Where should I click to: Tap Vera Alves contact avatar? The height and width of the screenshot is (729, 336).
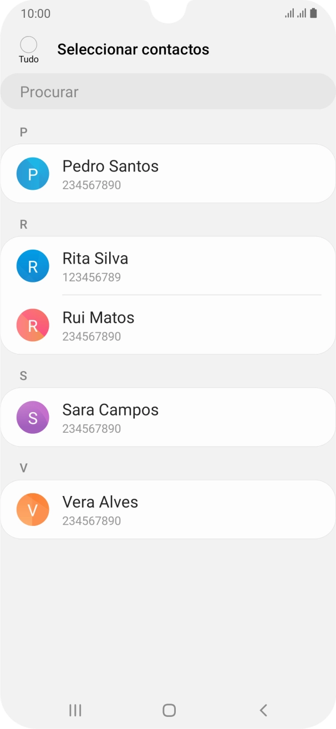click(33, 509)
